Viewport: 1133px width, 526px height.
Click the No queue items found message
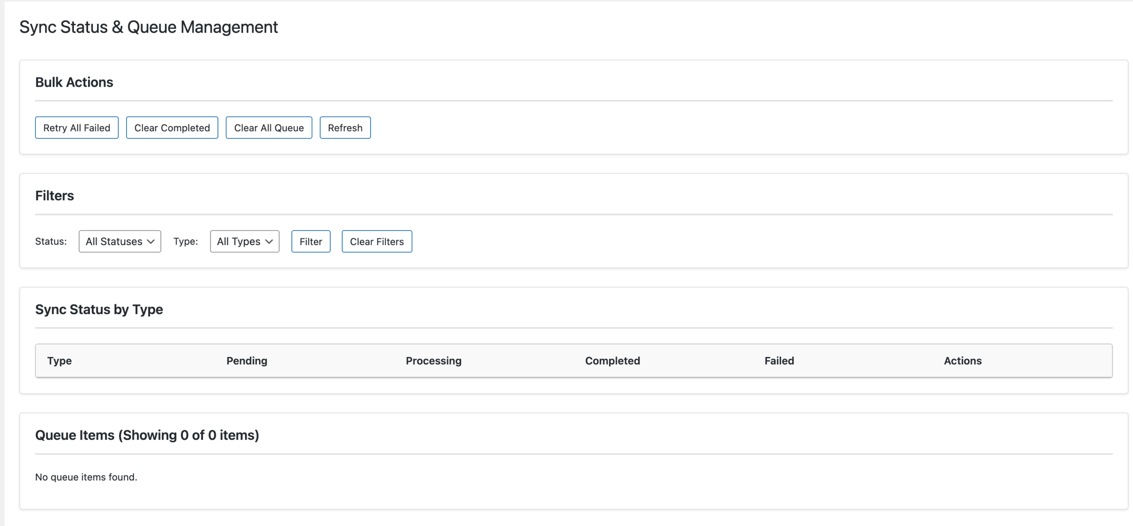pos(86,477)
